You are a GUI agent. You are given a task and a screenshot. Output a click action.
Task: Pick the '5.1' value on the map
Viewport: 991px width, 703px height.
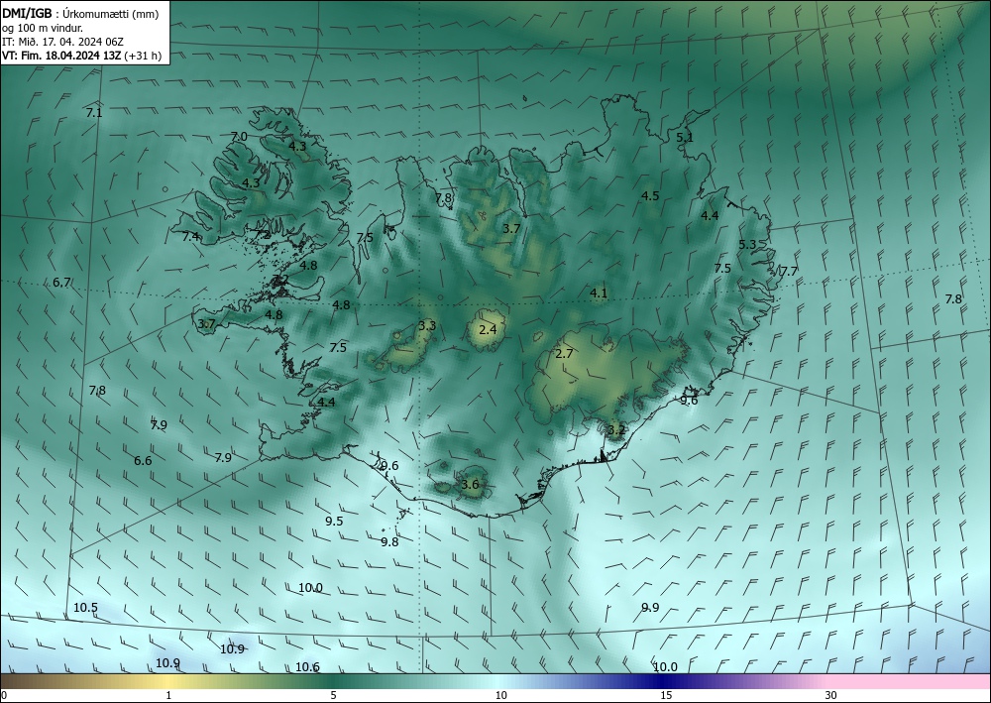click(685, 137)
